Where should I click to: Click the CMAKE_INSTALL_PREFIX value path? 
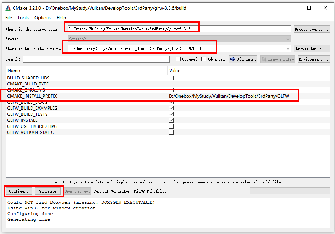click(x=229, y=96)
